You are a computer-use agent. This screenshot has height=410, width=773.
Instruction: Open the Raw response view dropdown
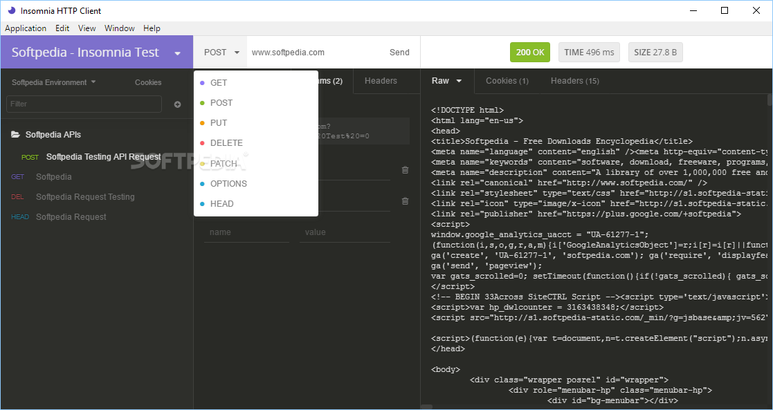point(446,81)
